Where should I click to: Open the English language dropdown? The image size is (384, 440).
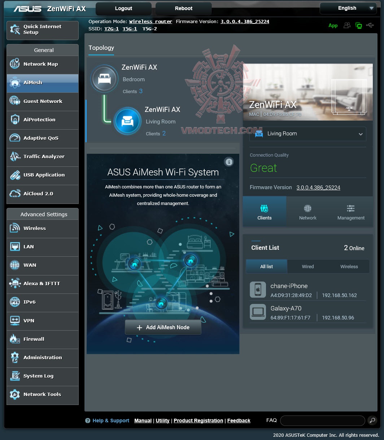348,8
